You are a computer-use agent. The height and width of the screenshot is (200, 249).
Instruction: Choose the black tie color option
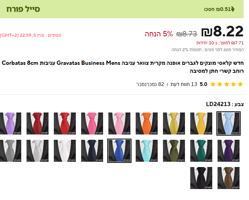point(201,178)
